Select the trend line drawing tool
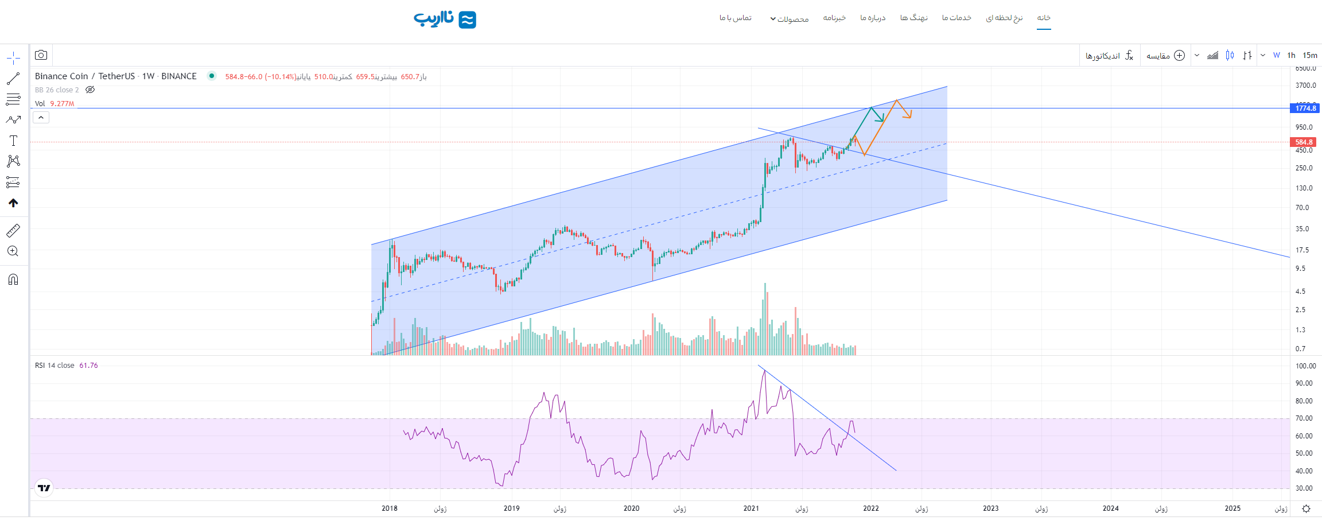 [x=13, y=79]
